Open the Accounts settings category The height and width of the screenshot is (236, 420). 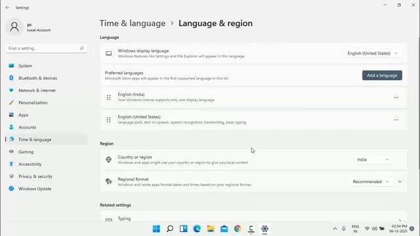click(x=46, y=127)
